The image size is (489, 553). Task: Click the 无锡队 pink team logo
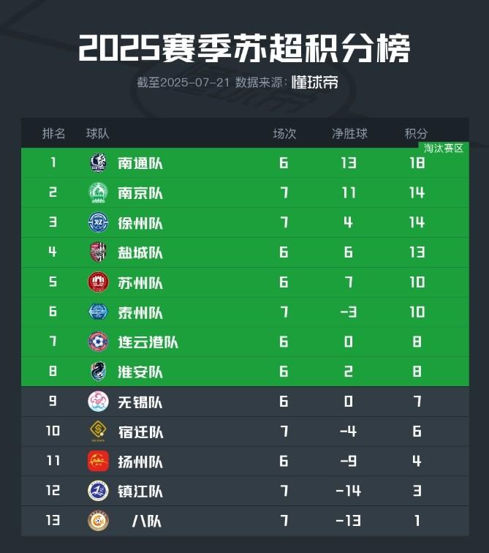pos(98,402)
